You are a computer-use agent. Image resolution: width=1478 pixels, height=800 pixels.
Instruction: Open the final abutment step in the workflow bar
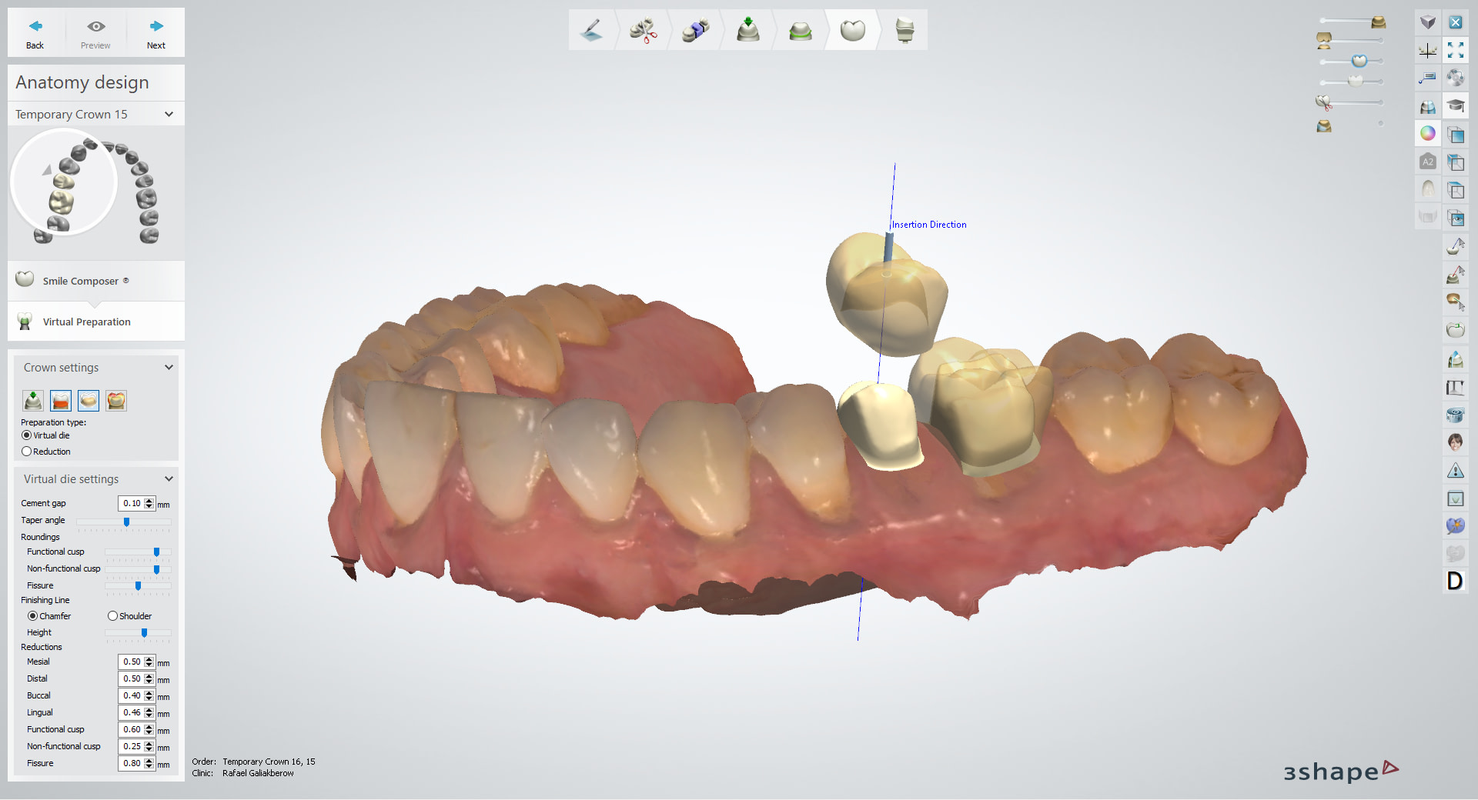903,29
